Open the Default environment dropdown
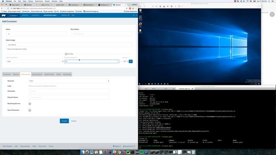 click(13, 15)
